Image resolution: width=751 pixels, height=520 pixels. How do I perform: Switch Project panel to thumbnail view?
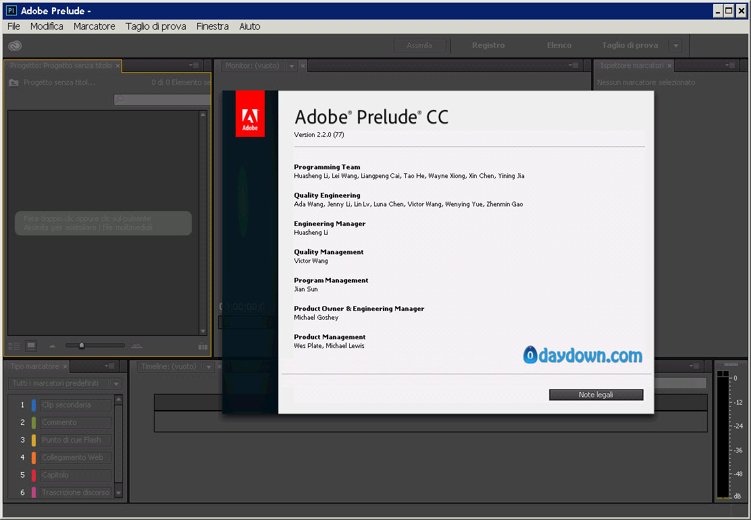(31, 346)
